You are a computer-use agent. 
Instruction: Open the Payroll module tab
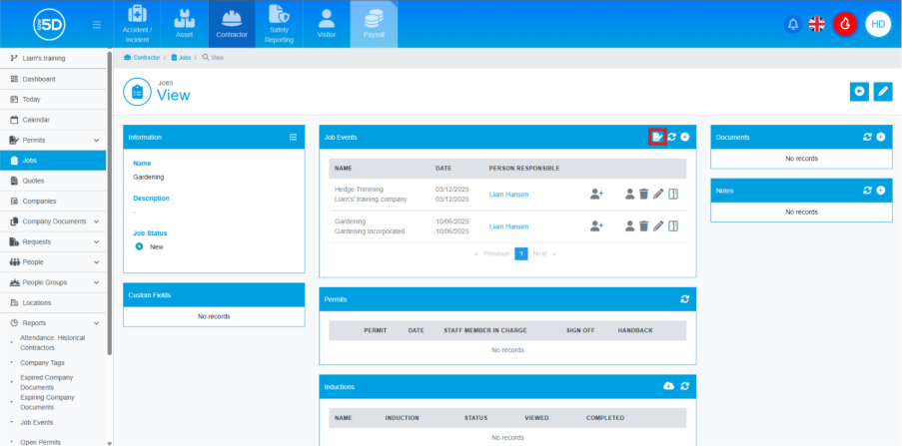coord(373,24)
